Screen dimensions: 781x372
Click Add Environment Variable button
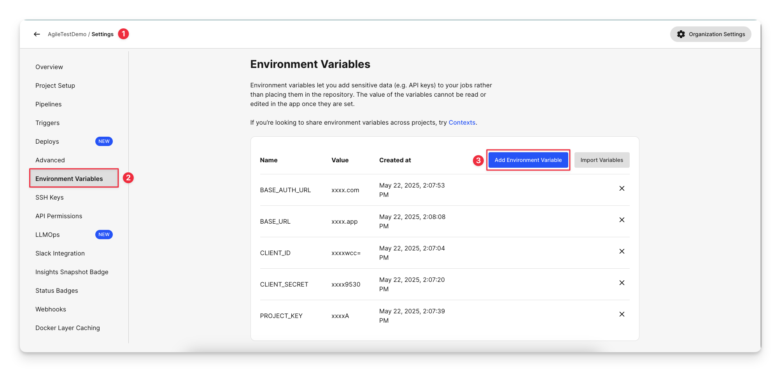pyautogui.click(x=528, y=160)
